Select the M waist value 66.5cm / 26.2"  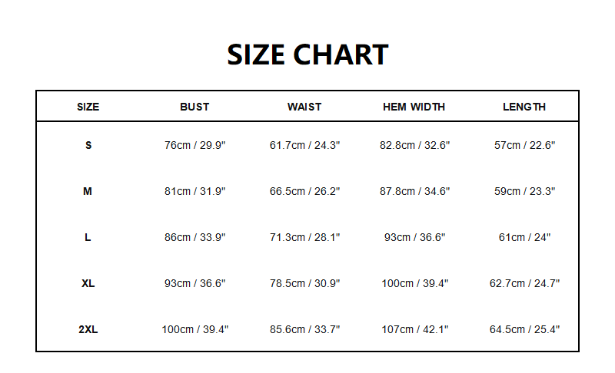(304, 191)
